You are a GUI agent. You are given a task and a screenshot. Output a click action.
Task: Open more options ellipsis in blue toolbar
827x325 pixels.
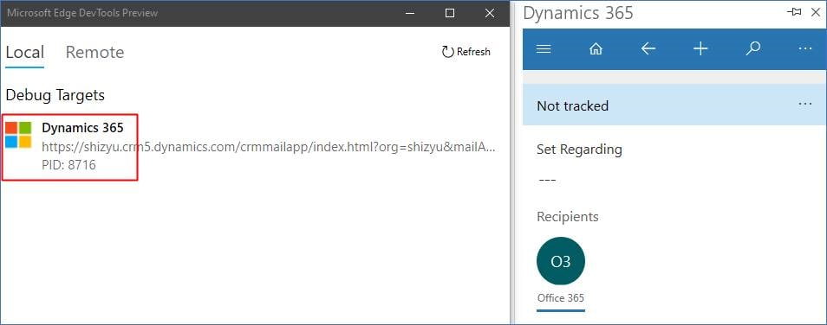(804, 49)
